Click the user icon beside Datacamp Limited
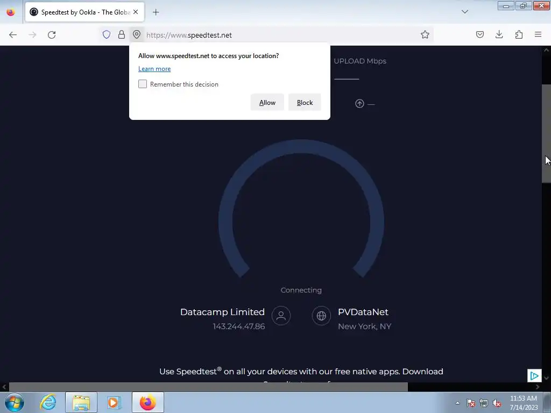Screen dimensions: 551x413 pos(281,315)
